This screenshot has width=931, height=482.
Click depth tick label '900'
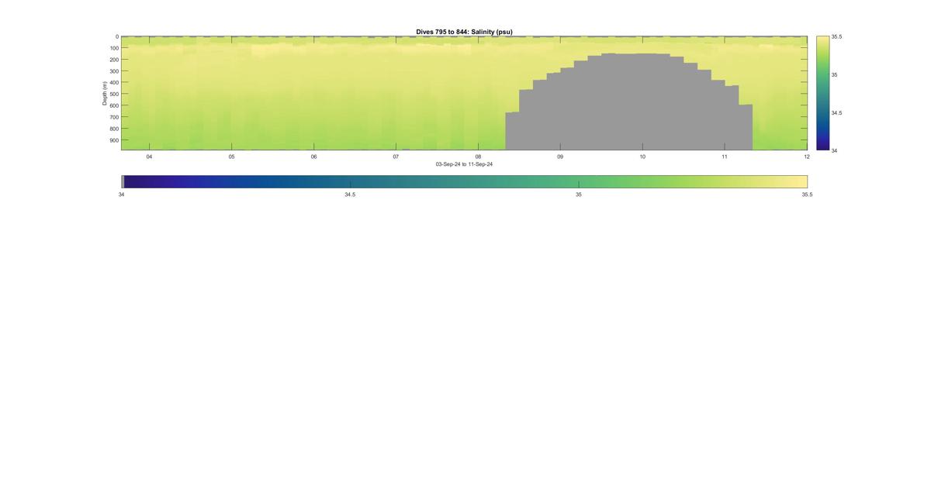(x=114, y=140)
